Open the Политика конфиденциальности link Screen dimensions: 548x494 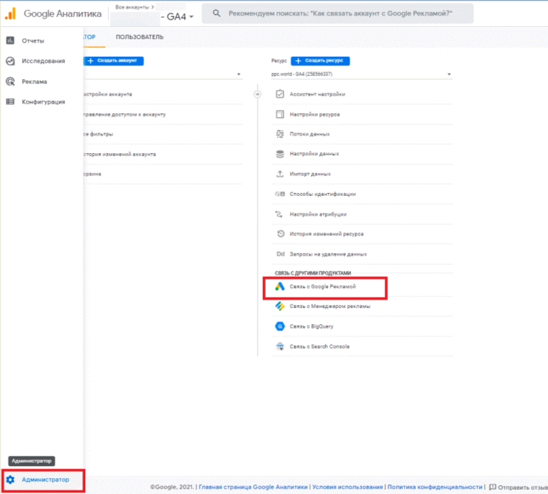[x=436, y=487]
